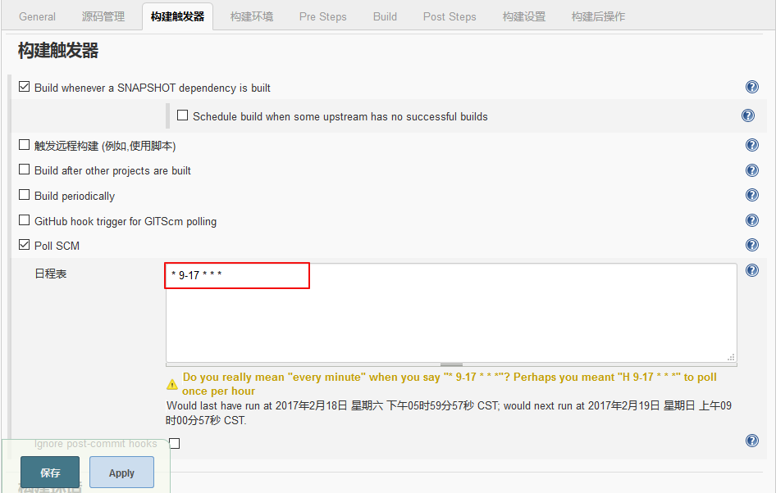Uncheck Build whenever a SNAPSHOT dependency is built

pos(24,87)
